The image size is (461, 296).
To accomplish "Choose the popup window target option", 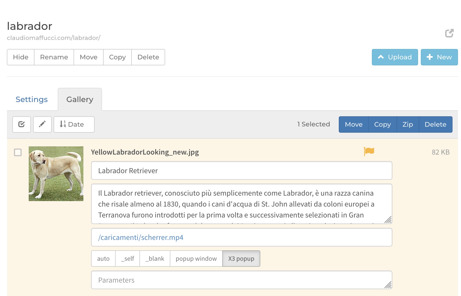I will click(x=196, y=259).
